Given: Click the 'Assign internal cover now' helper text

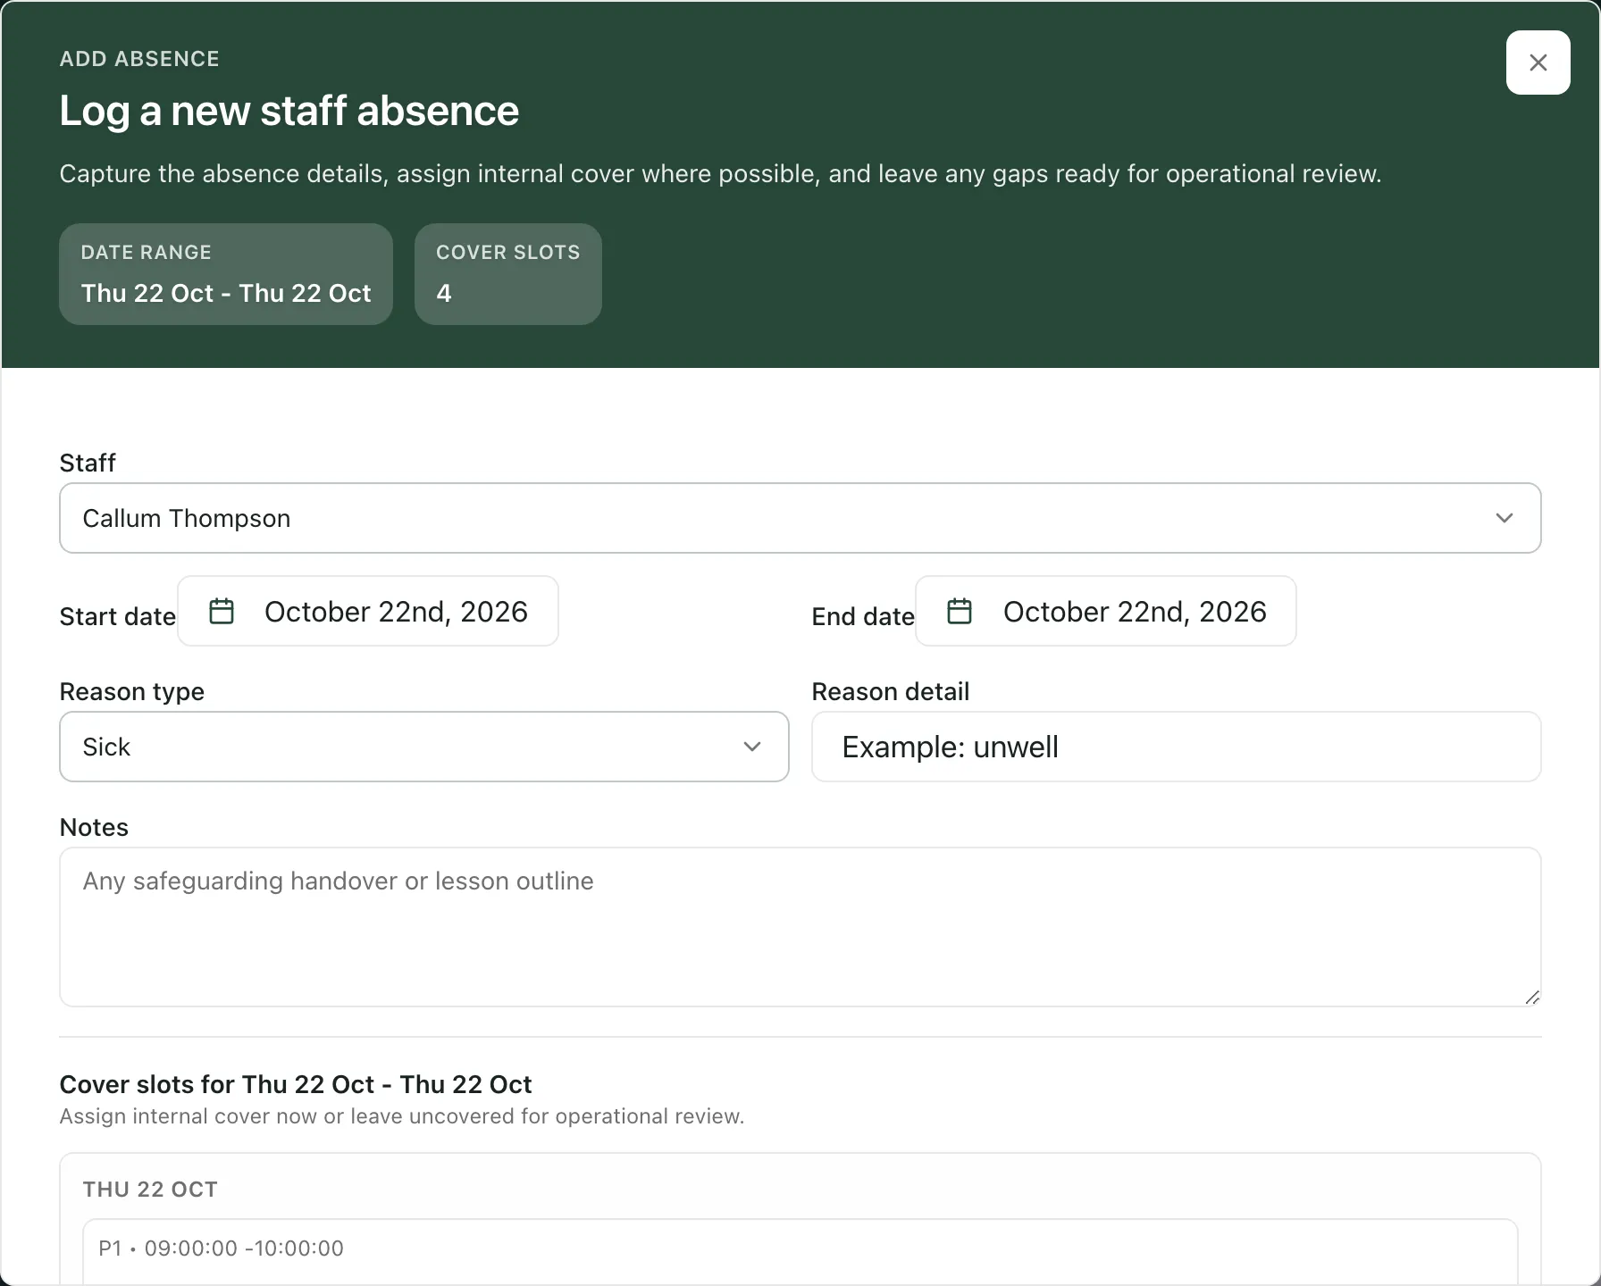Looking at the screenshot, I should [x=402, y=1116].
